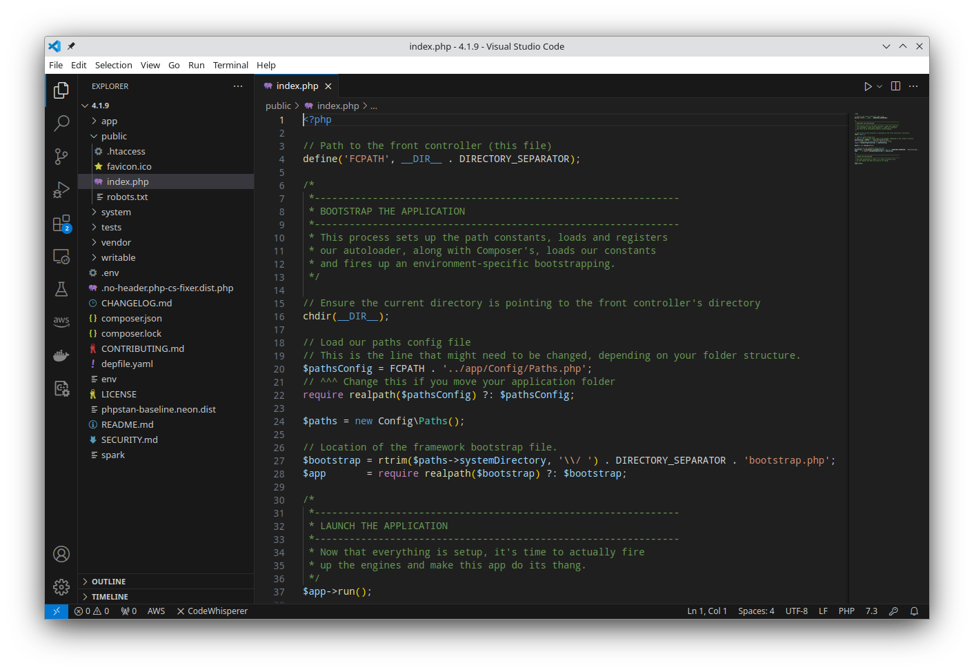This screenshot has width=974, height=672.
Task: Expand the TIMELINE section
Action: [x=166, y=597]
